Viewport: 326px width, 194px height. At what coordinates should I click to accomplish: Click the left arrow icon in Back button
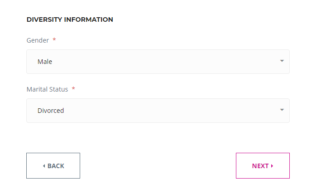click(x=44, y=166)
